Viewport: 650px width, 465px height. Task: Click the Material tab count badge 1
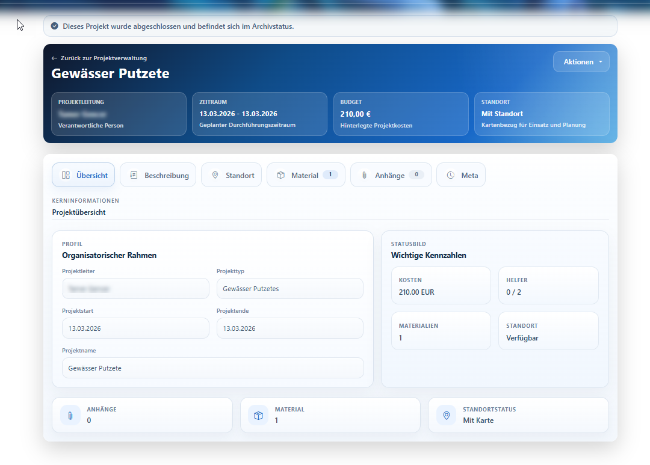pyautogui.click(x=330, y=175)
